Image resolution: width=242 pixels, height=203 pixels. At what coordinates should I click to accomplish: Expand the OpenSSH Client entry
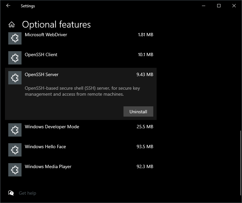tap(81, 58)
